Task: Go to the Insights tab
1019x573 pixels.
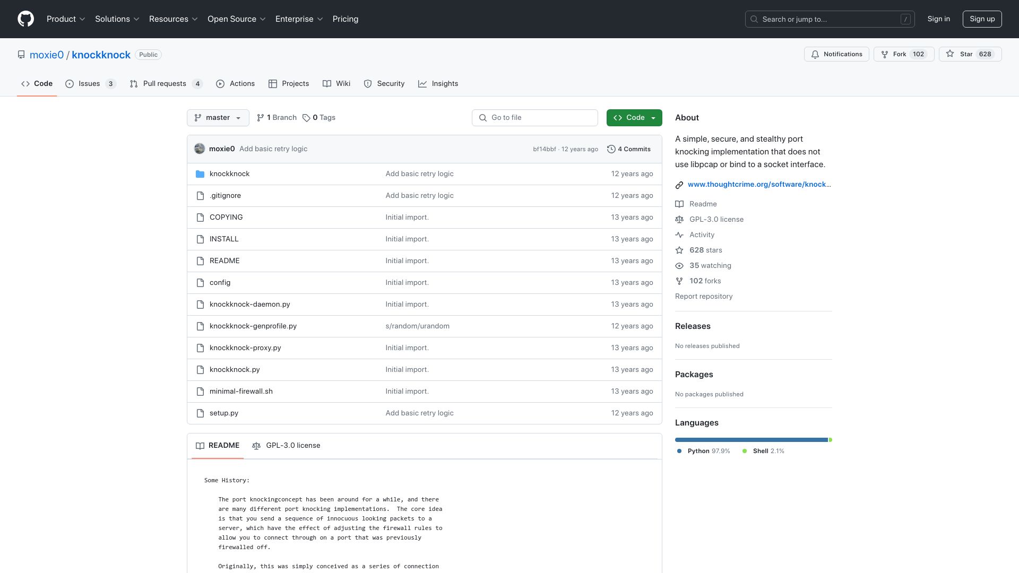Action: tap(438, 84)
